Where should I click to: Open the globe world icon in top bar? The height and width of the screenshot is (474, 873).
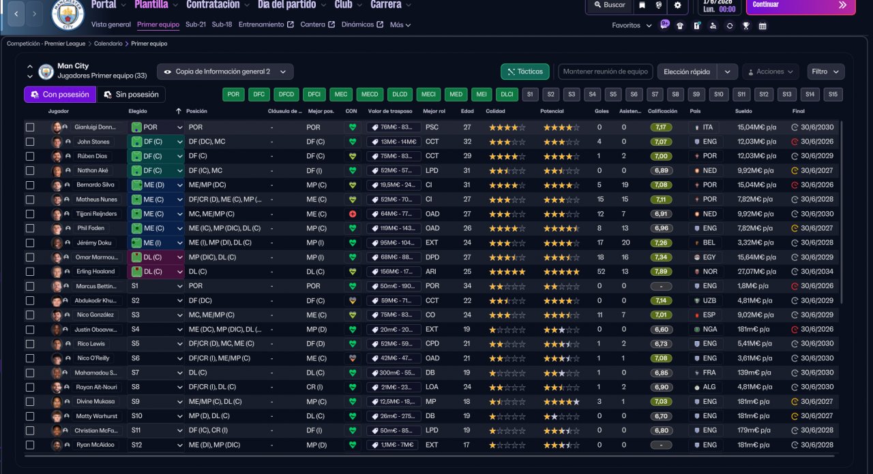point(659,5)
